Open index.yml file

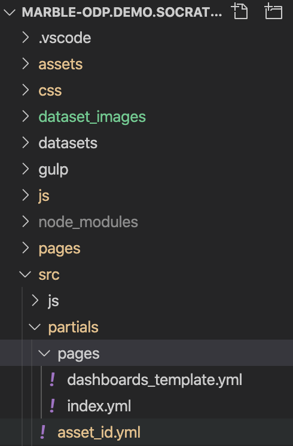point(99,406)
